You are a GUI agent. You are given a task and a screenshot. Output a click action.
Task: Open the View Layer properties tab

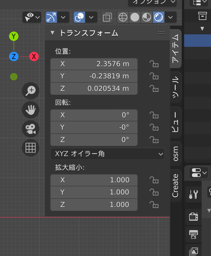(194, 251)
